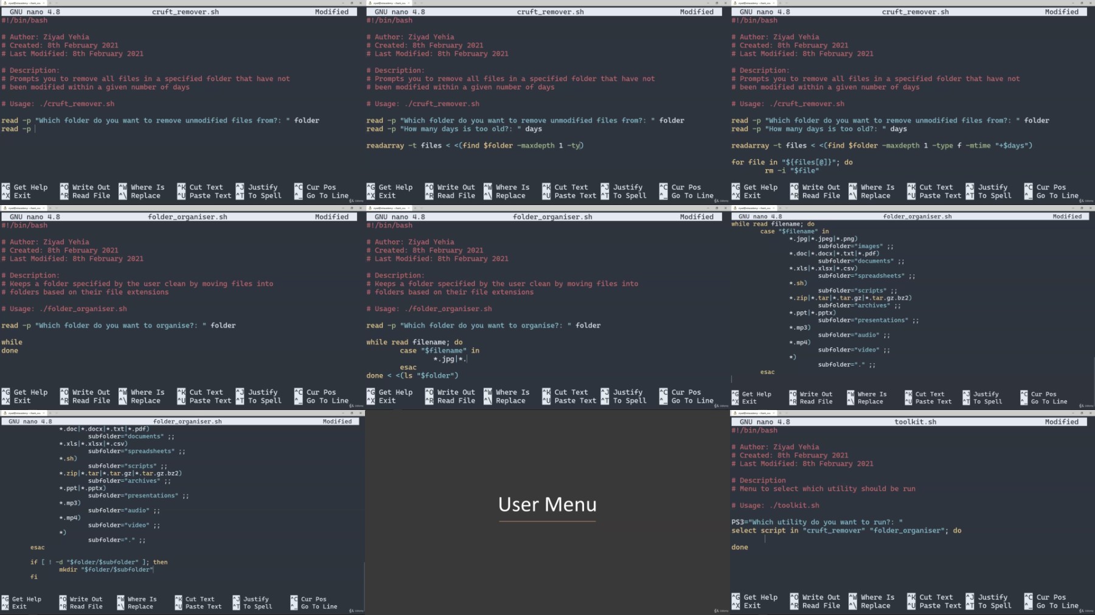The image size is (1095, 615).
Task: Click the PS3 prompt line in toolkit.sh
Action: click(816, 522)
